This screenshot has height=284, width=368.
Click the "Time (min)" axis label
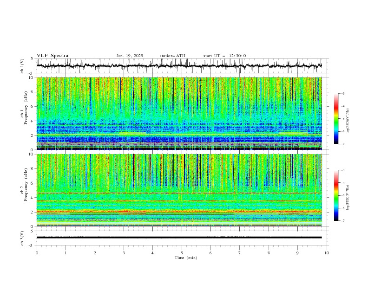click(x=186, y=258)
